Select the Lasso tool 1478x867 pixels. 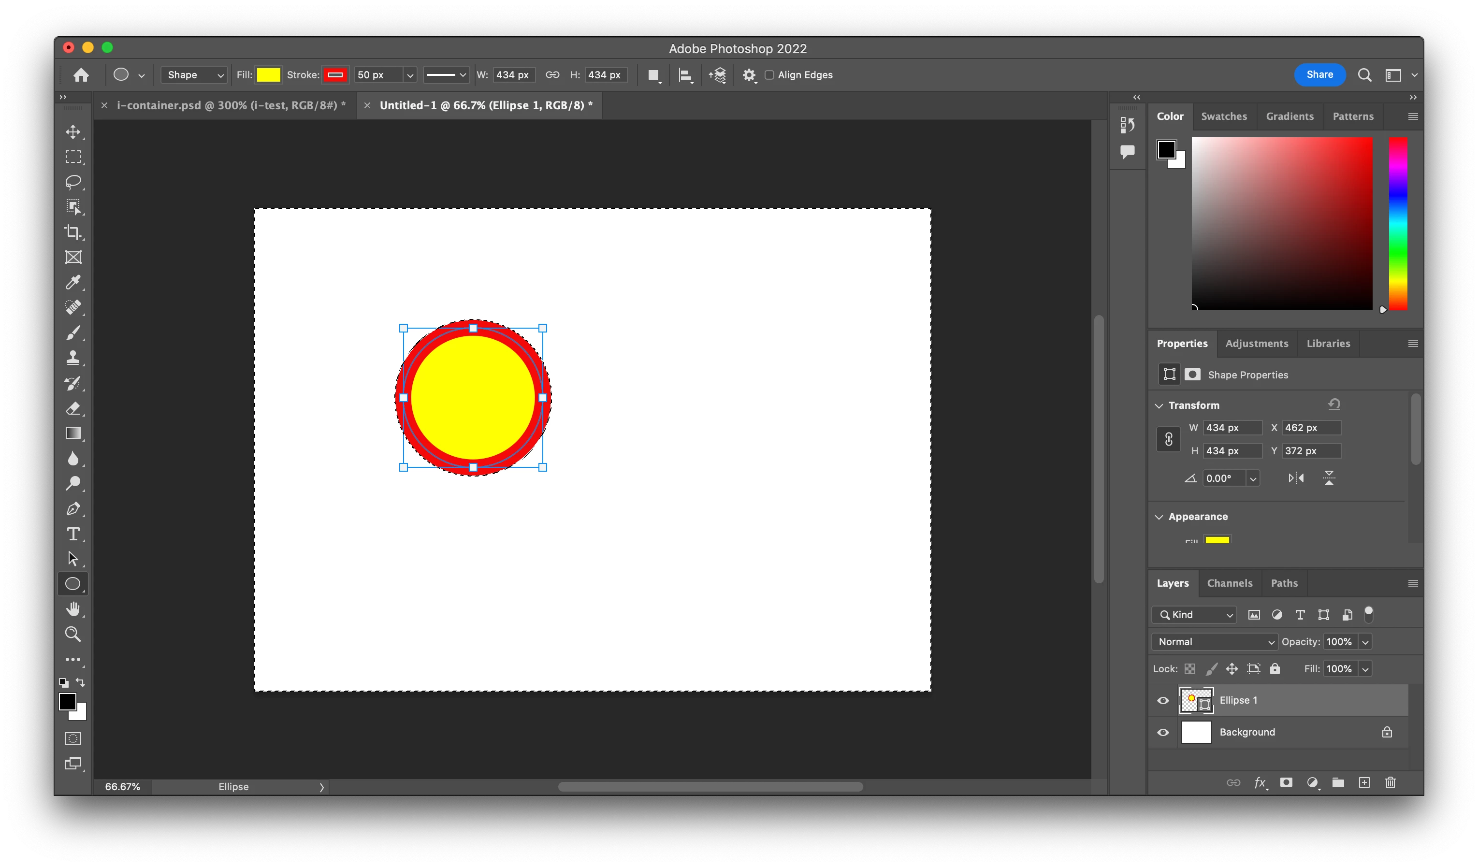pyautogui.click(x=73, y=182)
